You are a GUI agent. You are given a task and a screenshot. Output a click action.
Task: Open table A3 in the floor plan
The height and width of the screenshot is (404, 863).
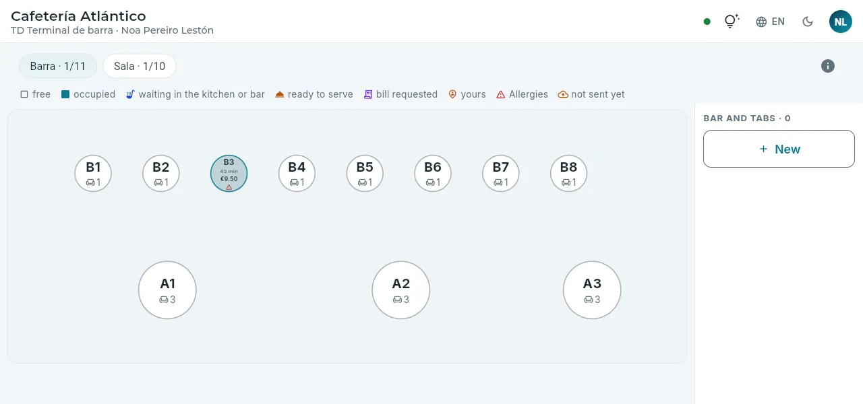click(592, 290)
